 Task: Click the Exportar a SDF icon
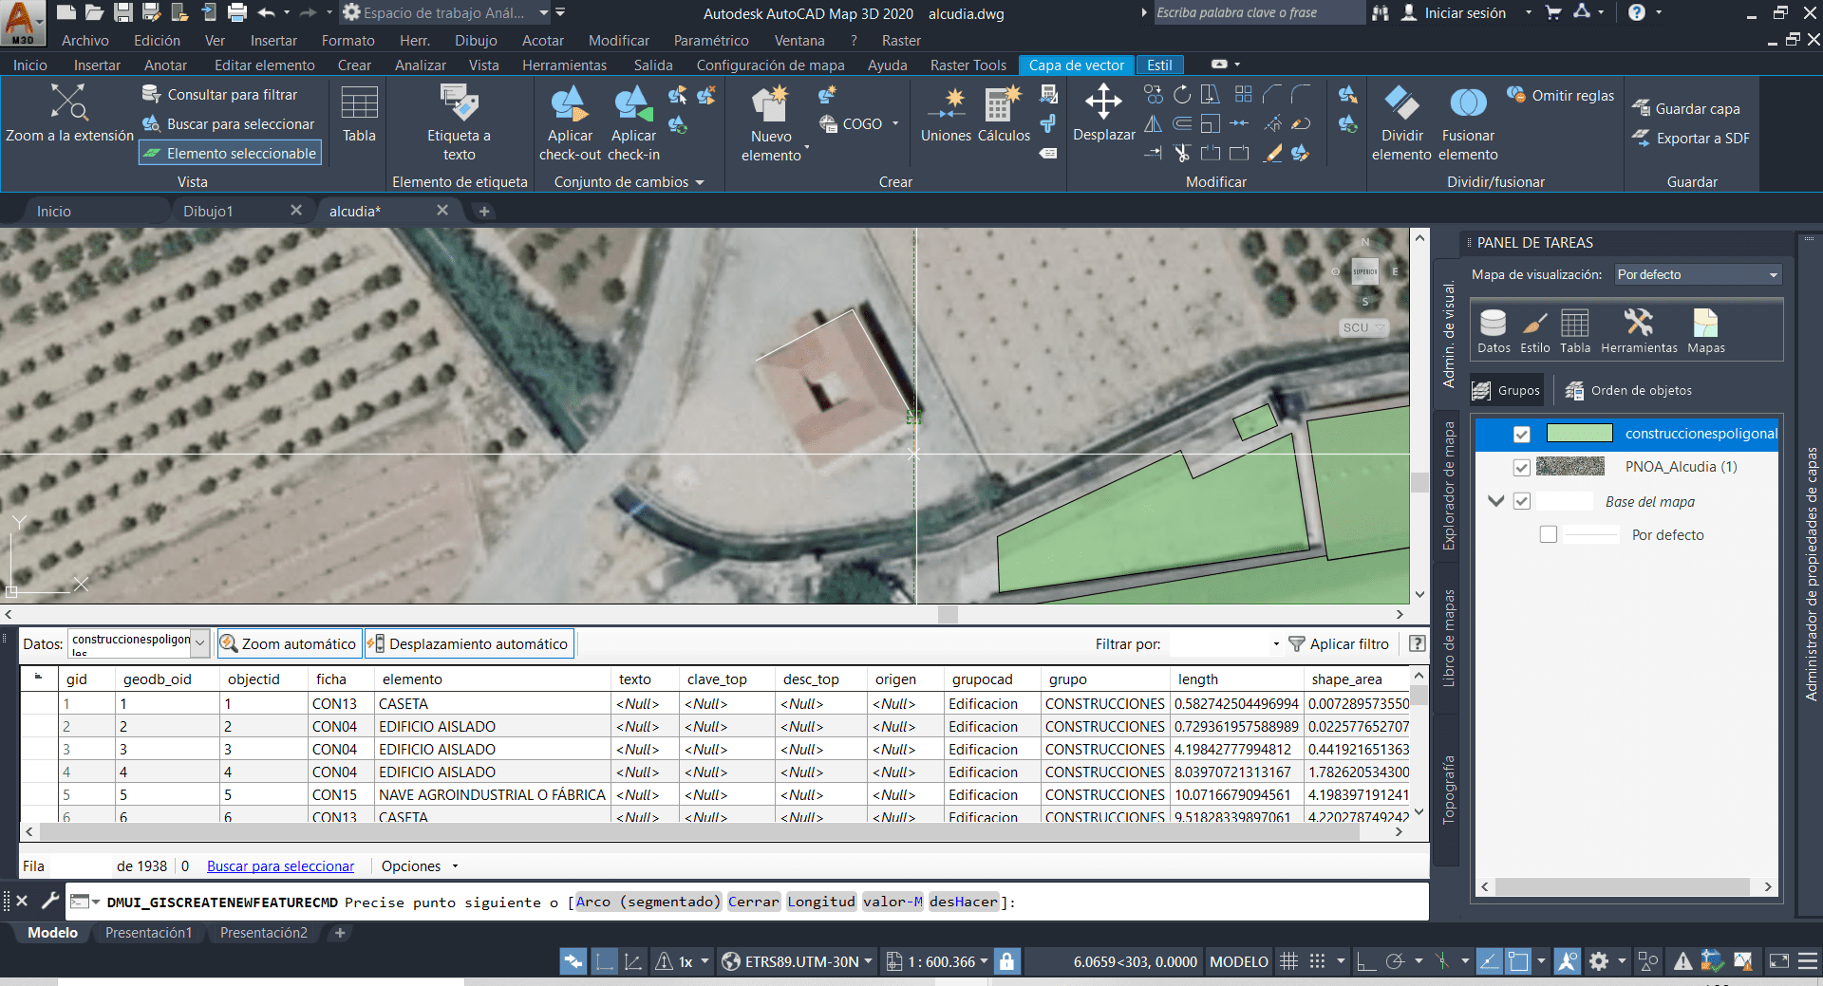point(1644,138)
